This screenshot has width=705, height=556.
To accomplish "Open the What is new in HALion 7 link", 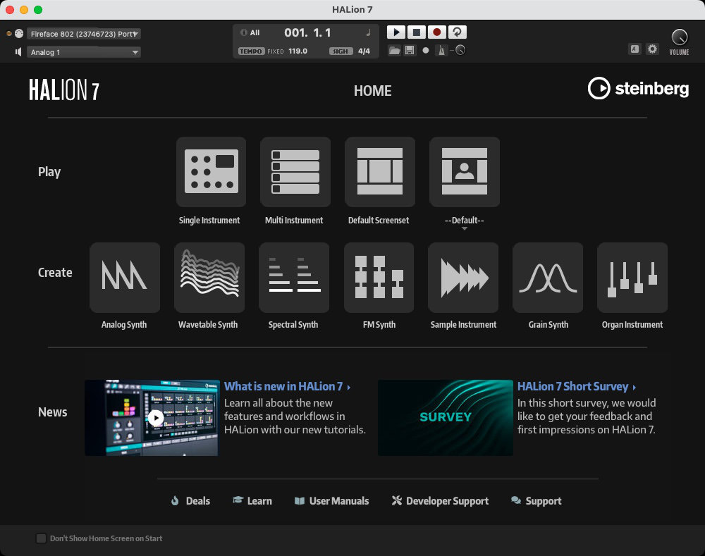I will pyautogui.click(x=283, y=386).
